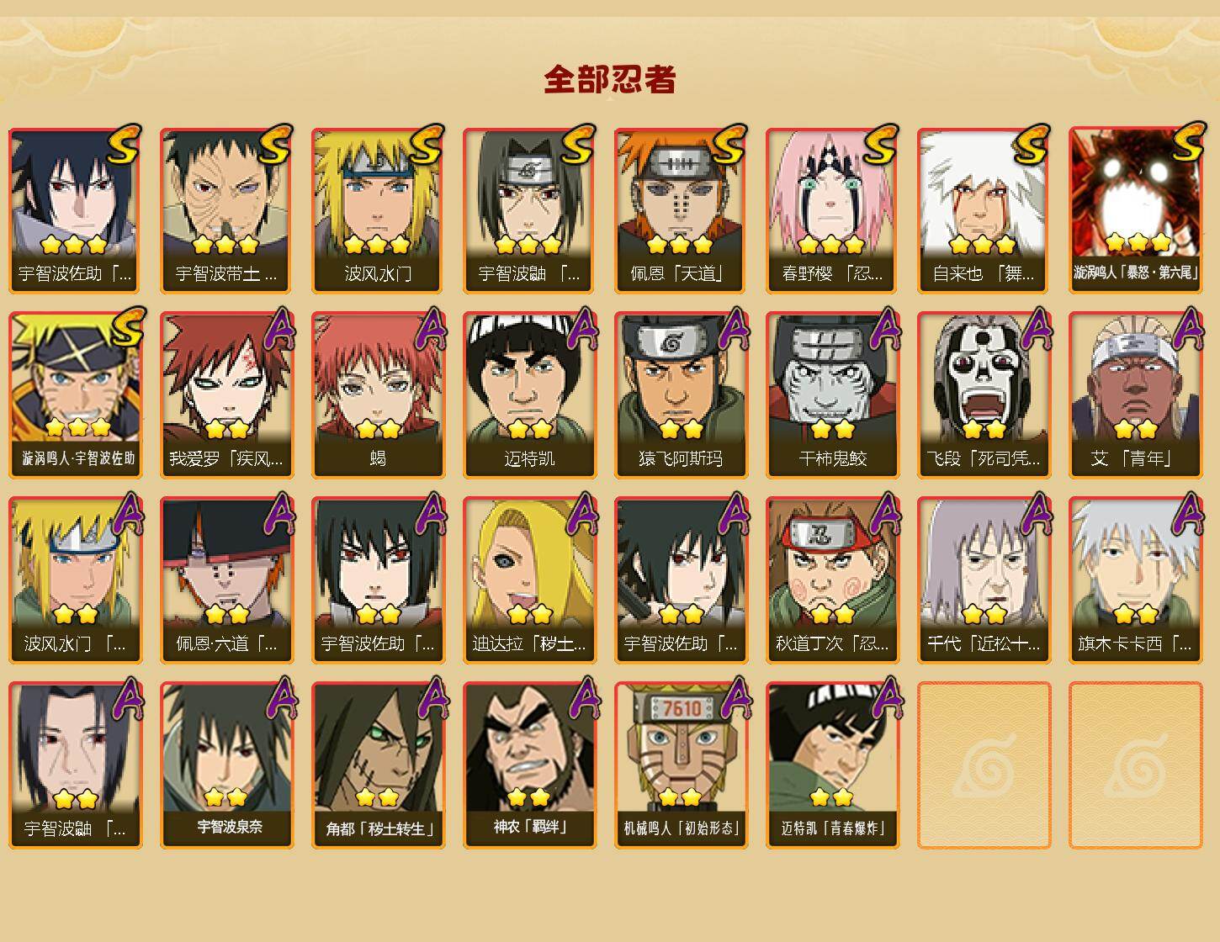The width and height of the screenshot is (1220, 942).
Task: Select the 角都「秽土转生」 ninja card
Action: (378, 765)
